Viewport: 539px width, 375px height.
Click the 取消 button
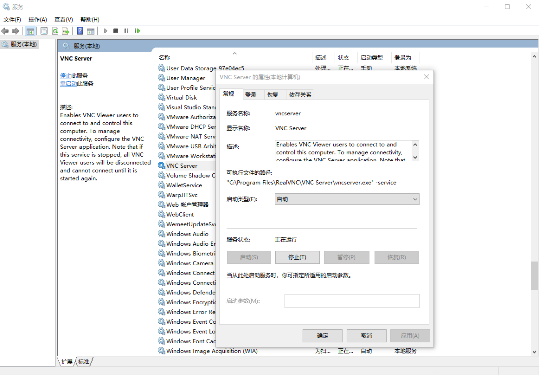click(367, 336)
